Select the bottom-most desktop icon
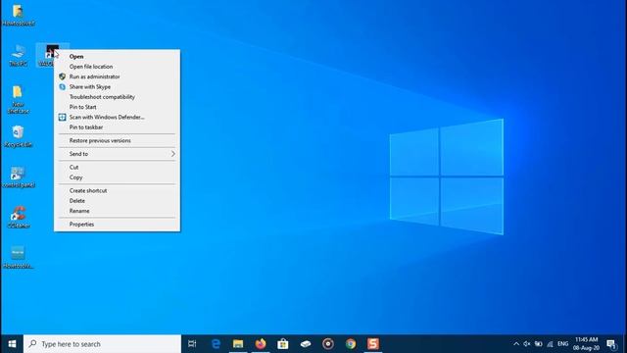The height and width of the screenshot is (353, 627). (18, 257)
